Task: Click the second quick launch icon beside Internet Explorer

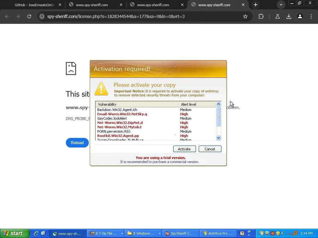Action: pyautogui.click(x=43, y=233)
